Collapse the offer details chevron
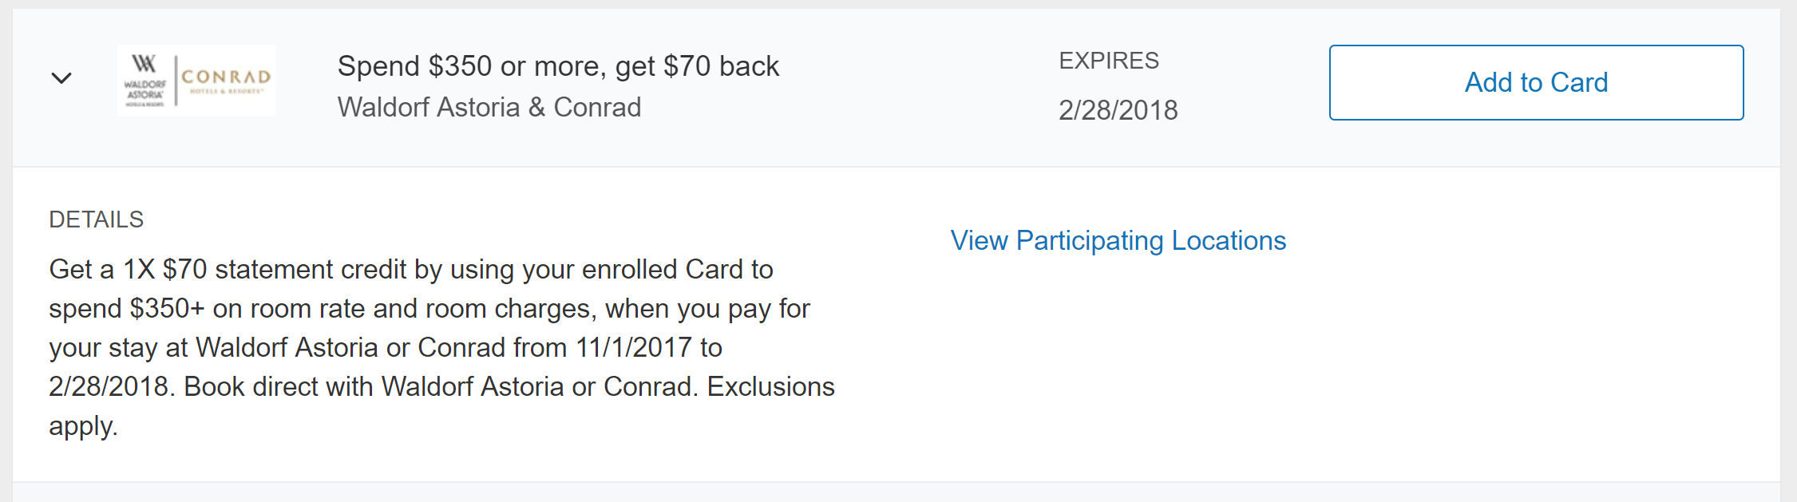 [61, 78]
